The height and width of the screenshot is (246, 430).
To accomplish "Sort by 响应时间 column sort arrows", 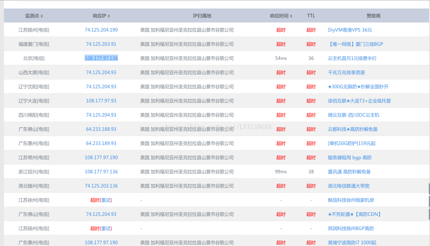I will click(291, 16).
